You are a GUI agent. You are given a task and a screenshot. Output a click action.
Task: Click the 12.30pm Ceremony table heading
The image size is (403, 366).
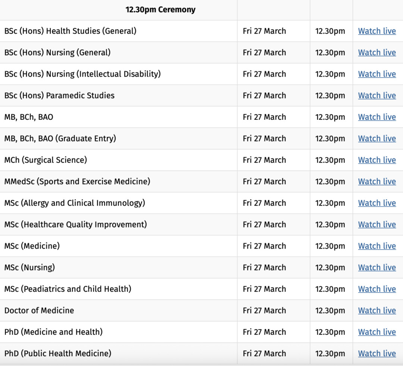(x=160, y=10)
